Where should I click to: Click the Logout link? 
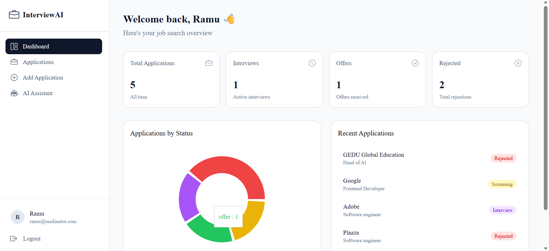pos(32,239)
